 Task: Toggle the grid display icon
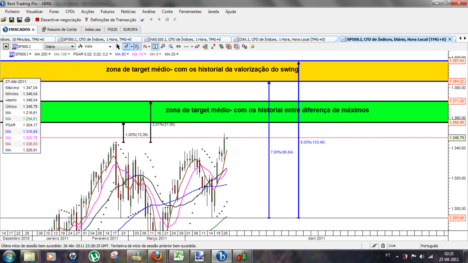pos(137,47)
